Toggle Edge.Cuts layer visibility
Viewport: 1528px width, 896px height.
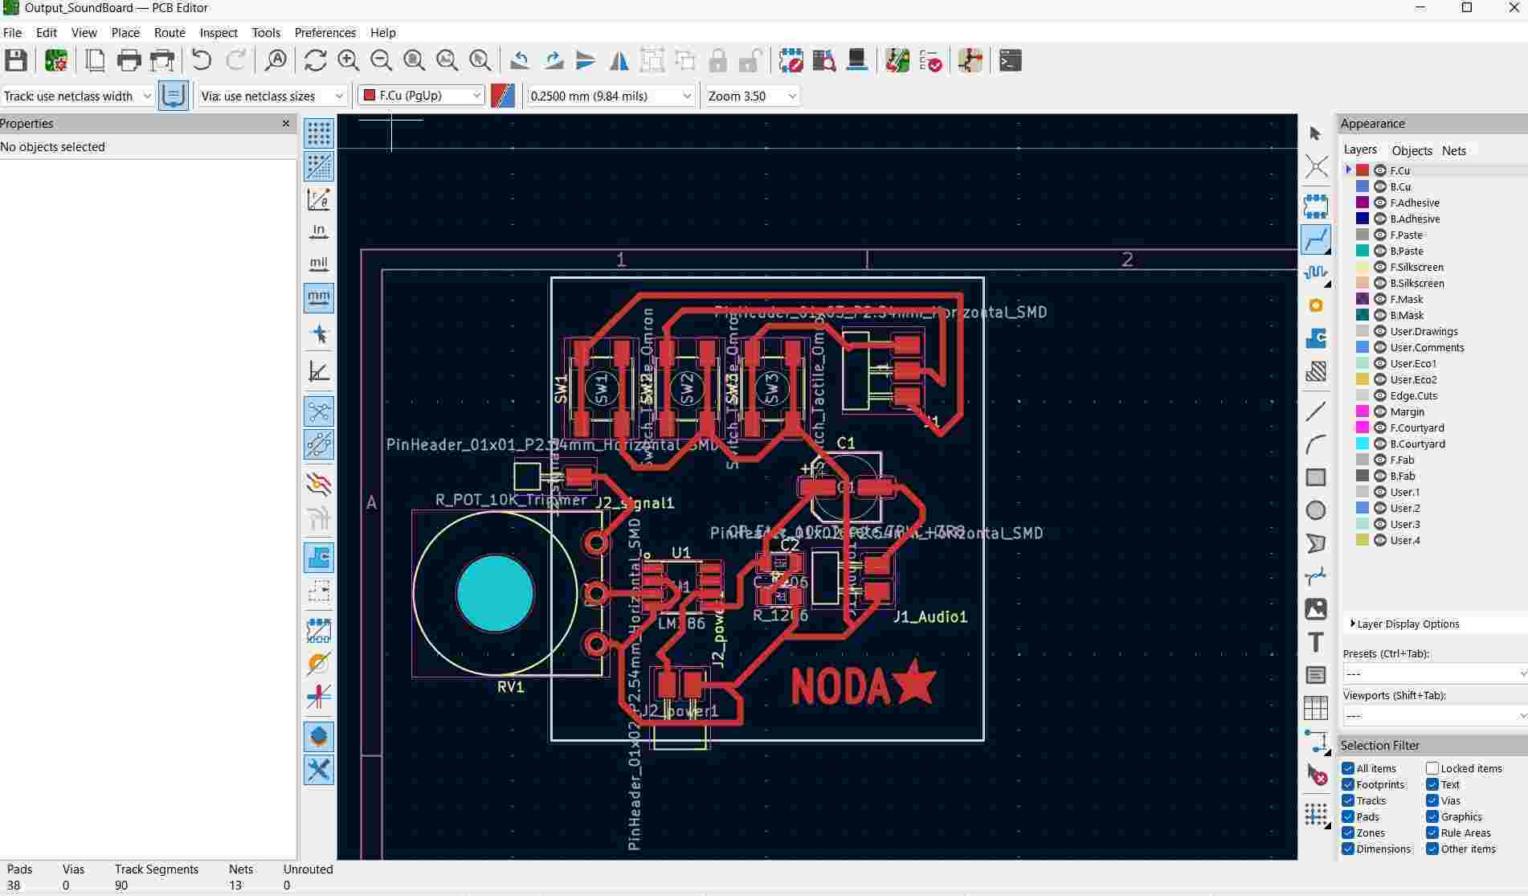tap(1380, 395)
